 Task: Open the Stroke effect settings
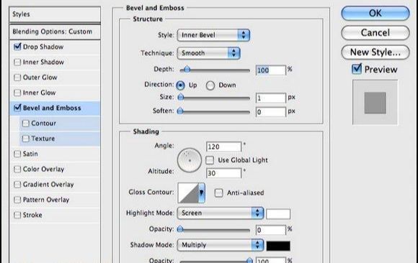click(32, 215)
